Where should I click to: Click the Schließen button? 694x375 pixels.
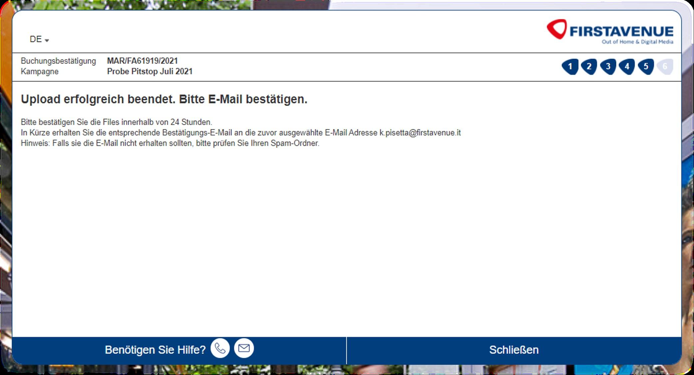click(514, 350)
